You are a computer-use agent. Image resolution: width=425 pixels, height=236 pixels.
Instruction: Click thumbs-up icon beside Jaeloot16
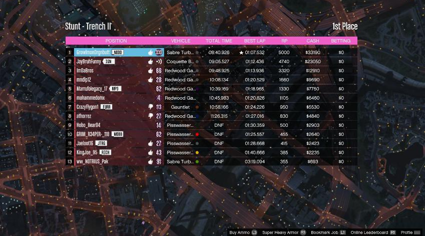pyautogui.click(x=151, y=143)
